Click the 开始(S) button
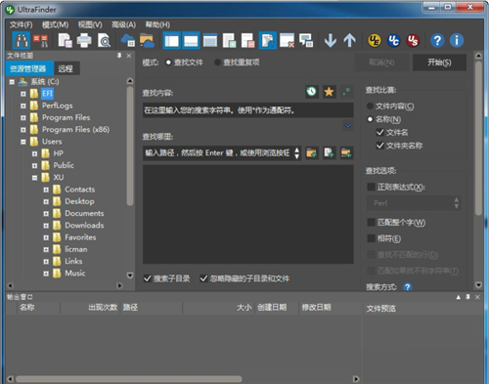Image resolution: width=489 pixels, height=384 pixels. click(x=439, y=63)
